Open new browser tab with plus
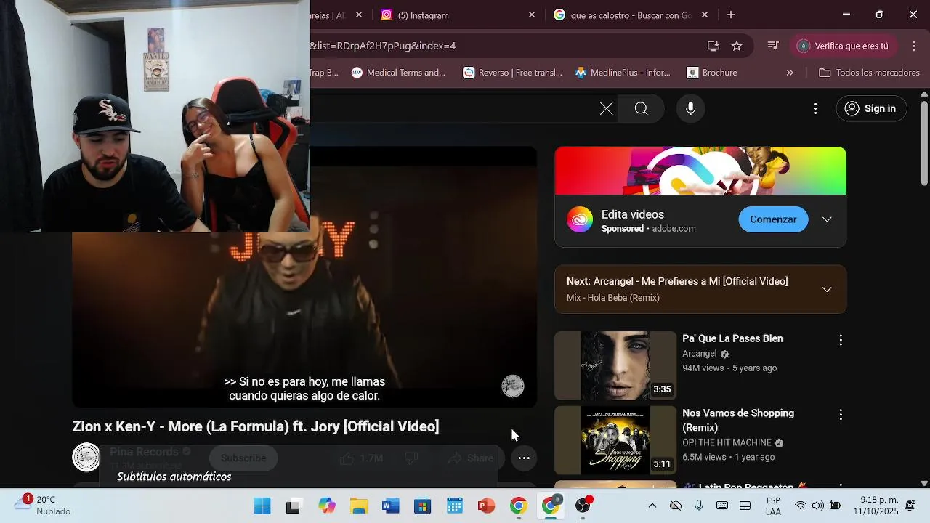The width and height of the screenshot is (930, 523). (x=731, y=15)
